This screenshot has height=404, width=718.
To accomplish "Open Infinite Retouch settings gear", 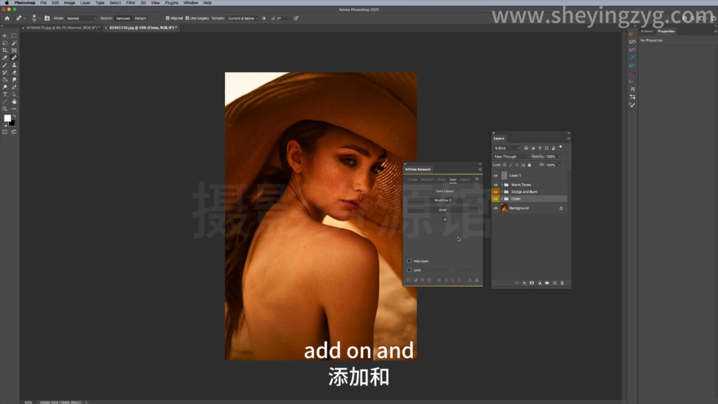I will pos(477,179).
